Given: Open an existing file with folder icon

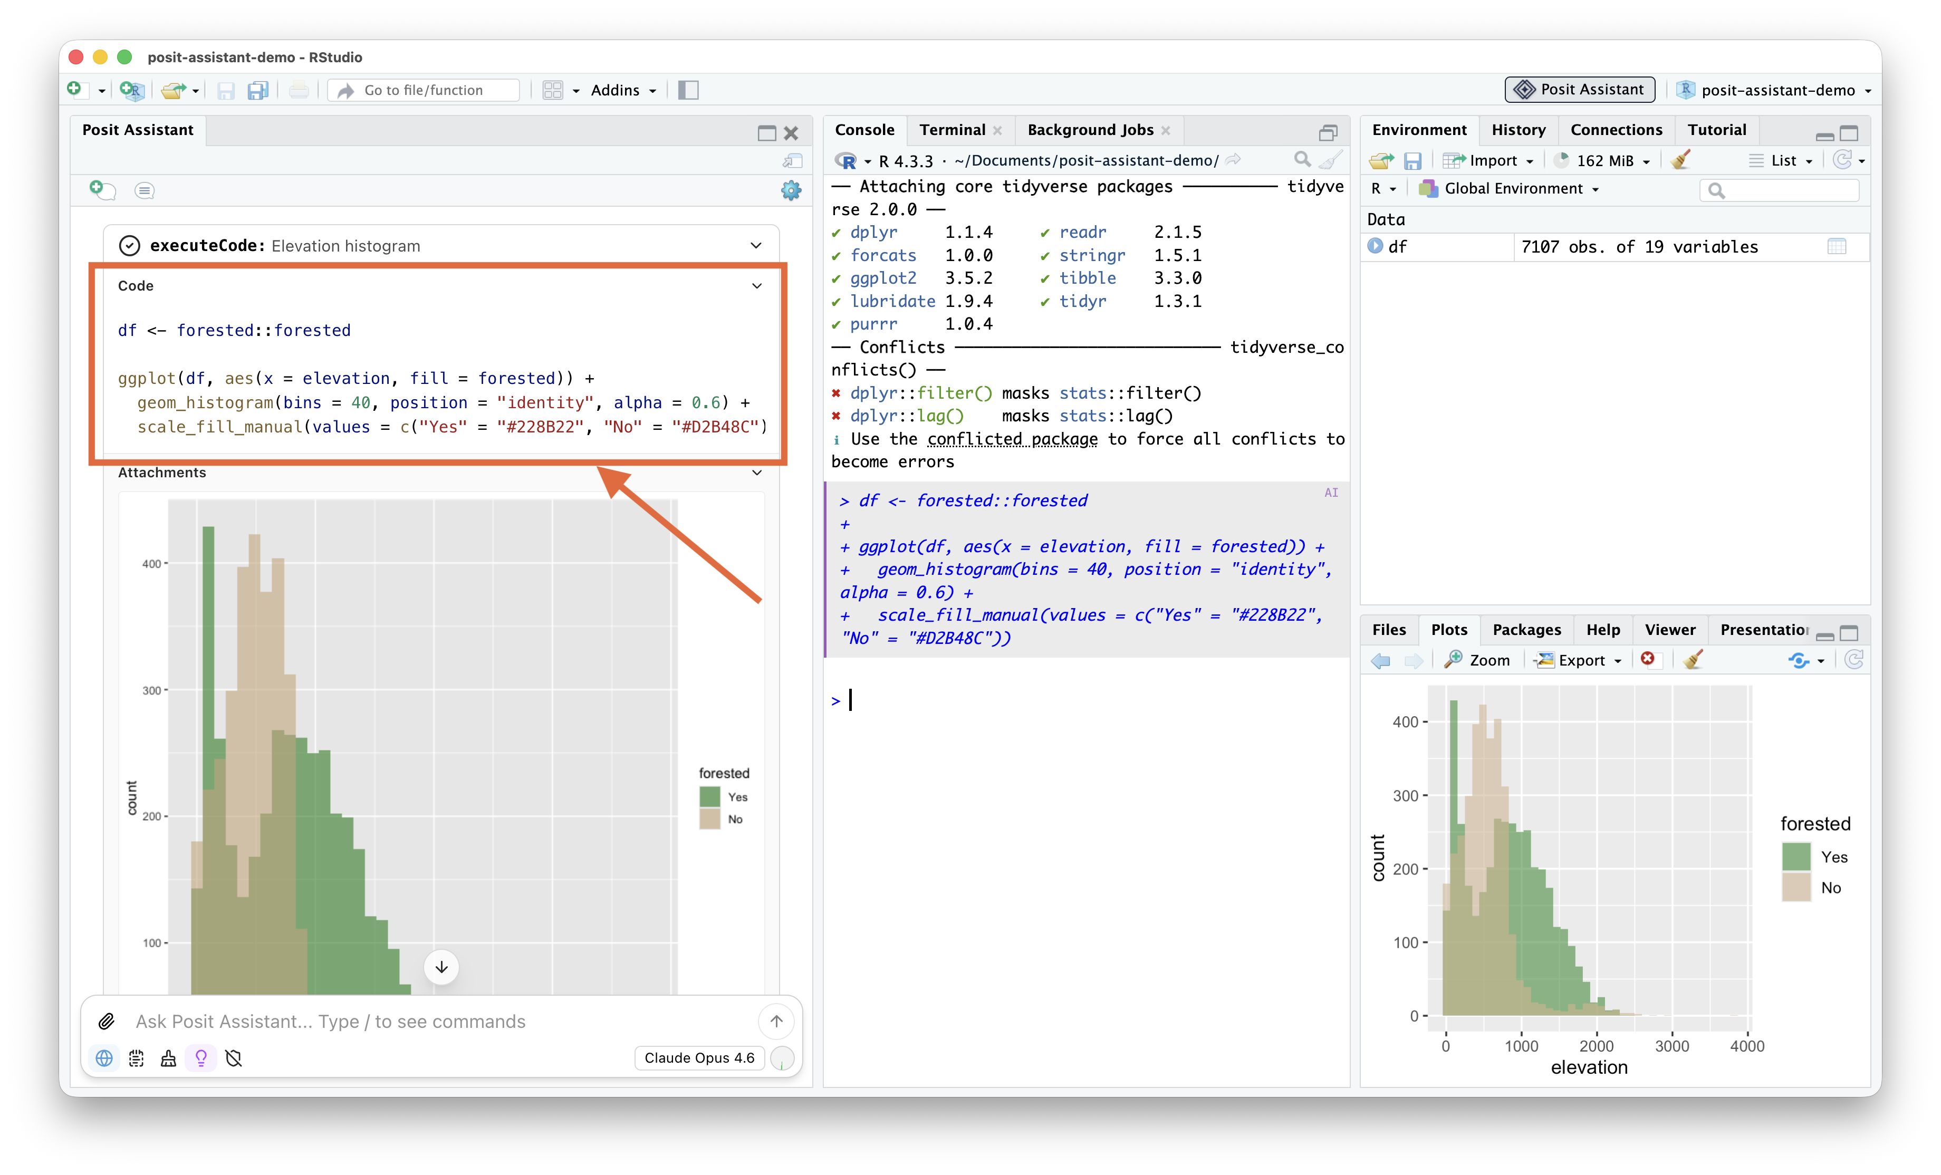Looking at the screenshot, I should coord(172,90).
